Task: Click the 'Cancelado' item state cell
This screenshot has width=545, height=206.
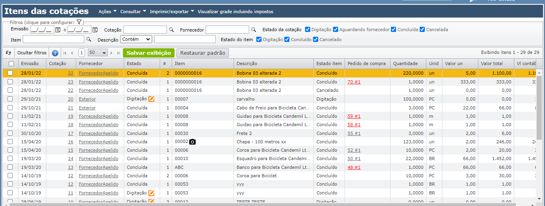Action: tap(329, 90)
